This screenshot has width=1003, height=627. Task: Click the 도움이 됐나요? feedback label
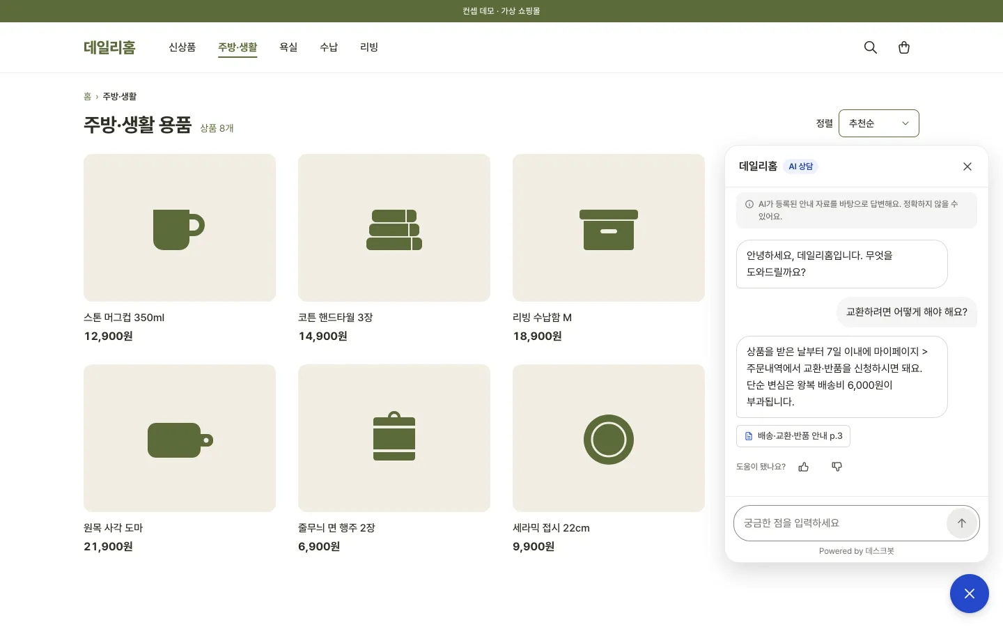(761, 467)
